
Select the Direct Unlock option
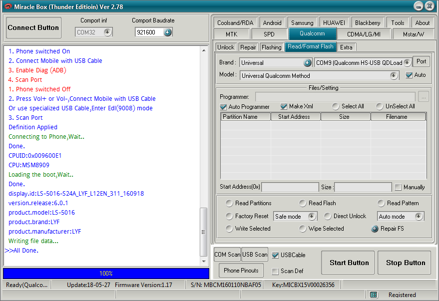click(327, 216)
